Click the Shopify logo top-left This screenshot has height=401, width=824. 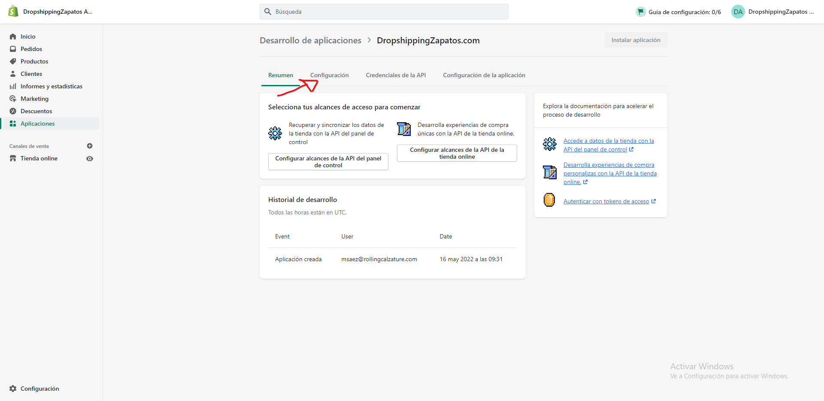click(x=13, y=11)
